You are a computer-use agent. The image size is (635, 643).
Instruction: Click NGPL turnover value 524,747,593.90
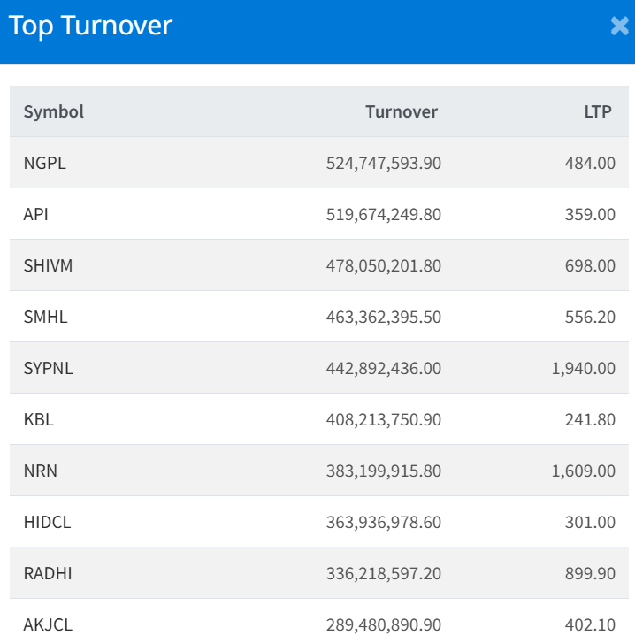pos(383,163)
